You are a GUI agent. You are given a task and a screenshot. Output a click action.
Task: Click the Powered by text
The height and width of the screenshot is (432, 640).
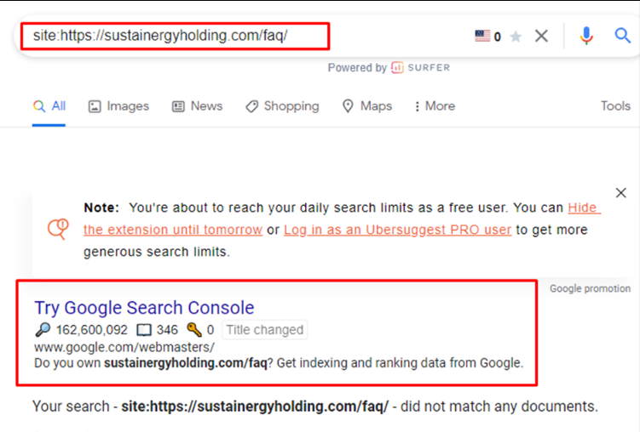click(357, 67)
